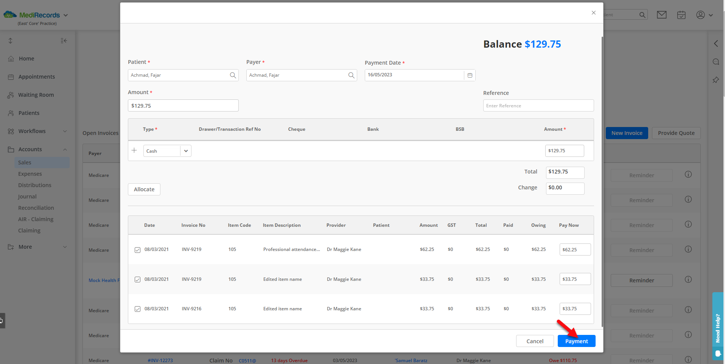Screen dimensions: 725x364
Task: Collapse the sidebar menu icon
Action: [x=64, y=40]
